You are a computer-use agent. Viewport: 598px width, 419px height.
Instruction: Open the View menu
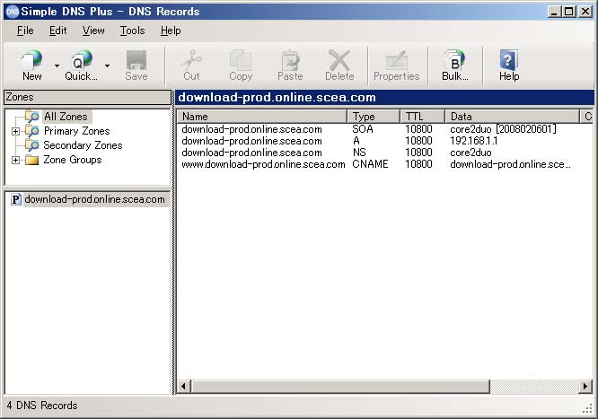point(93,31)
